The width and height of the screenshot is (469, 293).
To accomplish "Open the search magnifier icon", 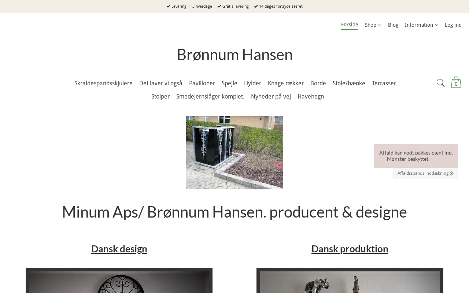I will 440,83.
